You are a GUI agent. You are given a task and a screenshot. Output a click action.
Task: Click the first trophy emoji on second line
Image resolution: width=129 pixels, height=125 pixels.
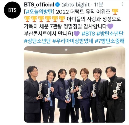(27, 19)
